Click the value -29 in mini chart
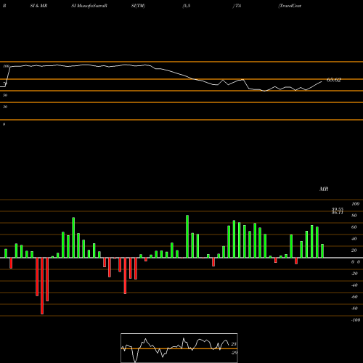Screen dimensions: 363x363 [234, 353]
